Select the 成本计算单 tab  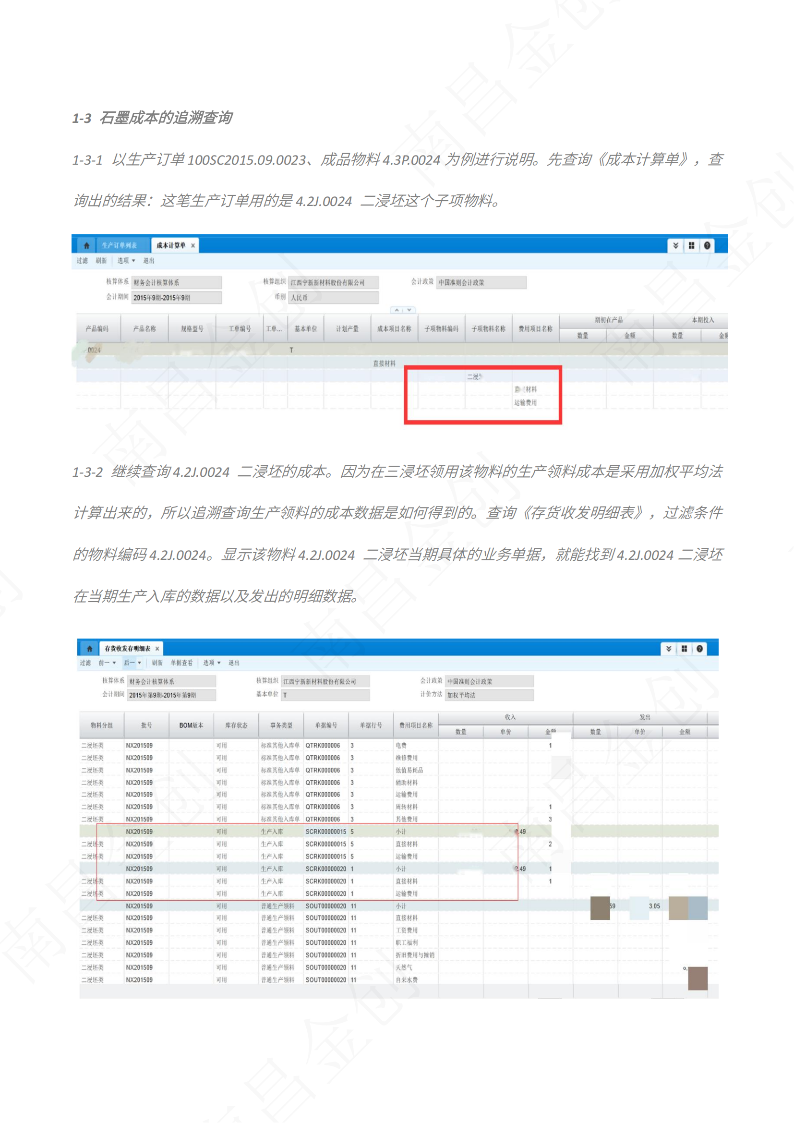point(170,245)
